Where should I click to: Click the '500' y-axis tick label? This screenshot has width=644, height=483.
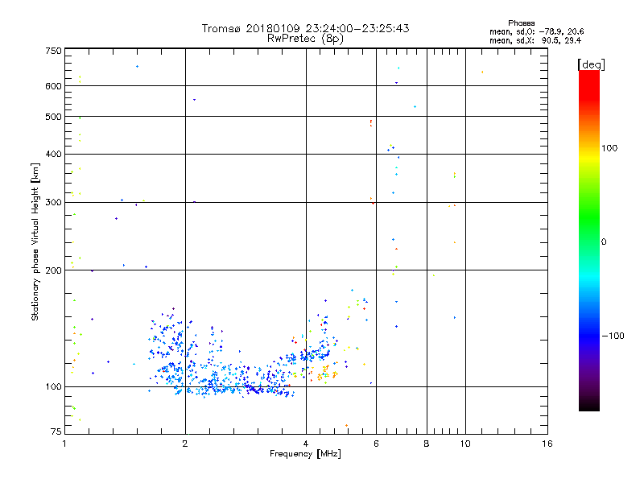pos(54,117)
